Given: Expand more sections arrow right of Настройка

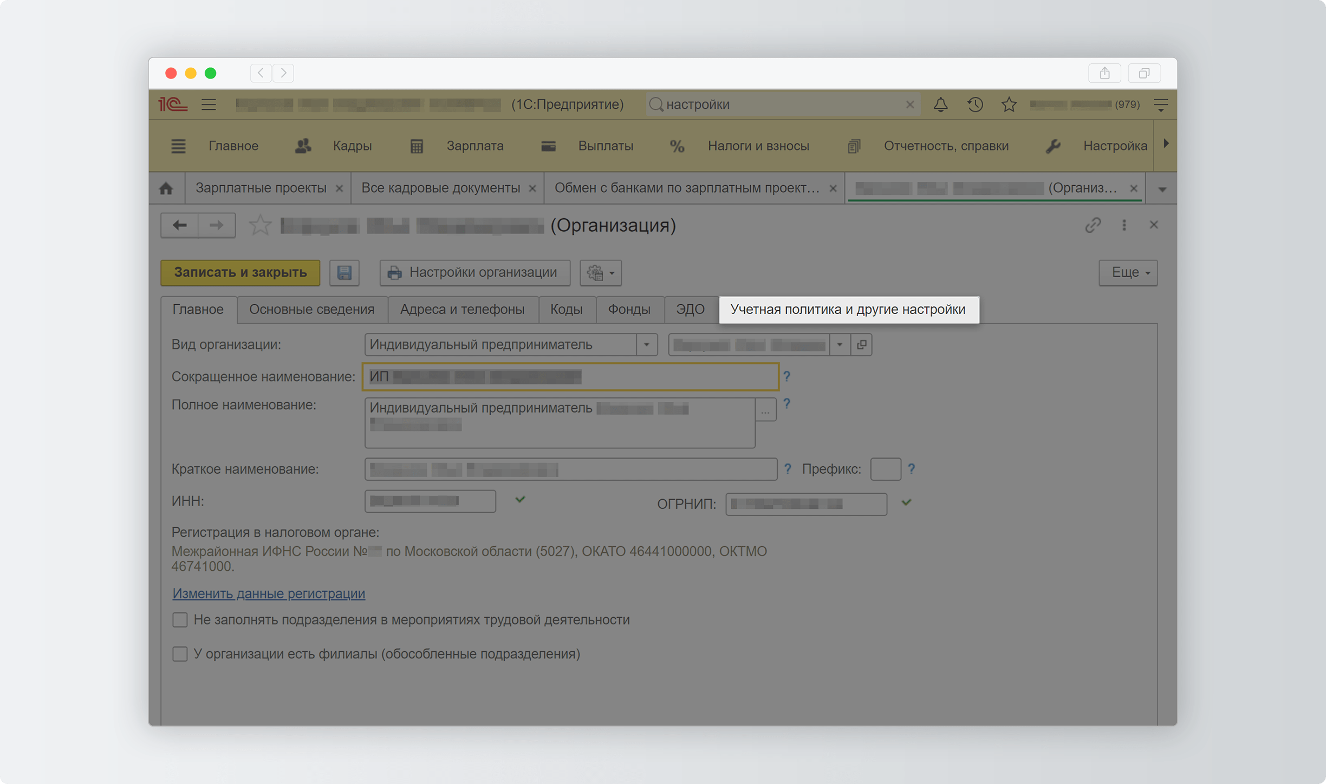Looking at the screenshot, I should (x=1166, y=144).
